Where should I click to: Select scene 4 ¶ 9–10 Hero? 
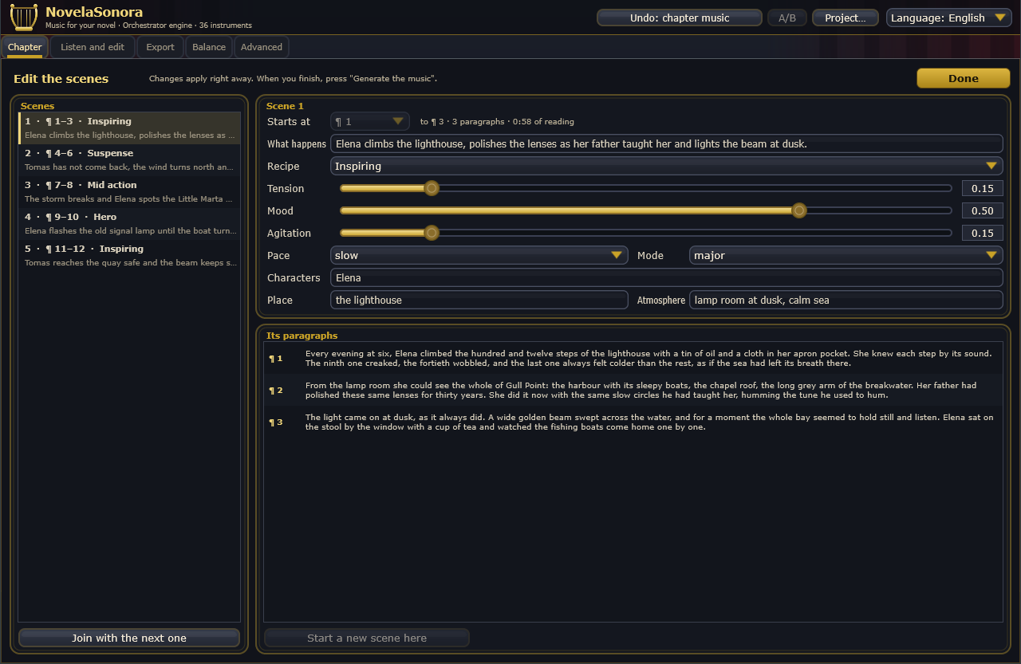point(129,224)
